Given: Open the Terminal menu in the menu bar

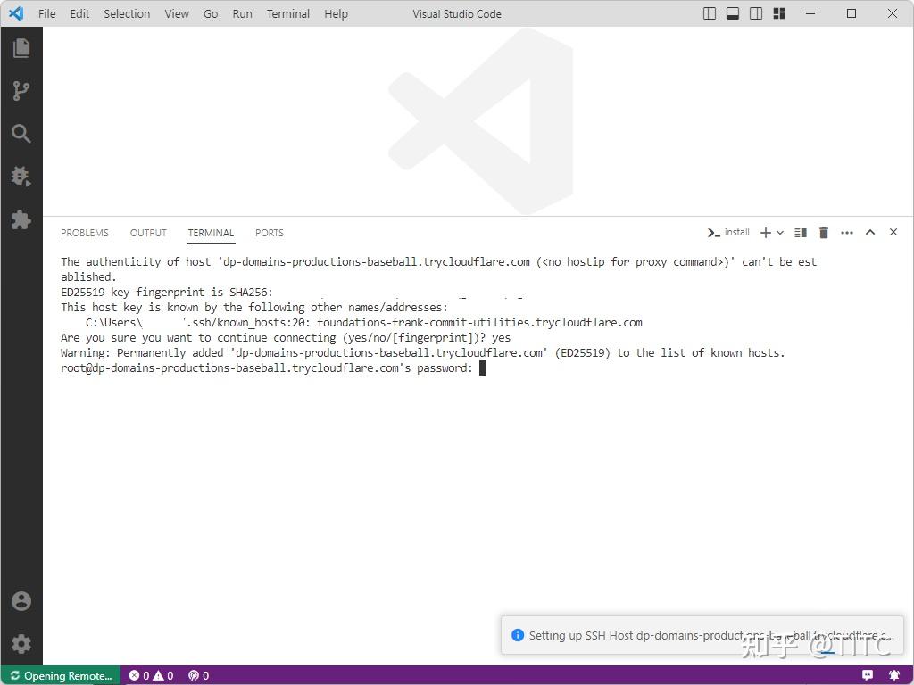Looking at the screenshot, I should pos(287,13).
